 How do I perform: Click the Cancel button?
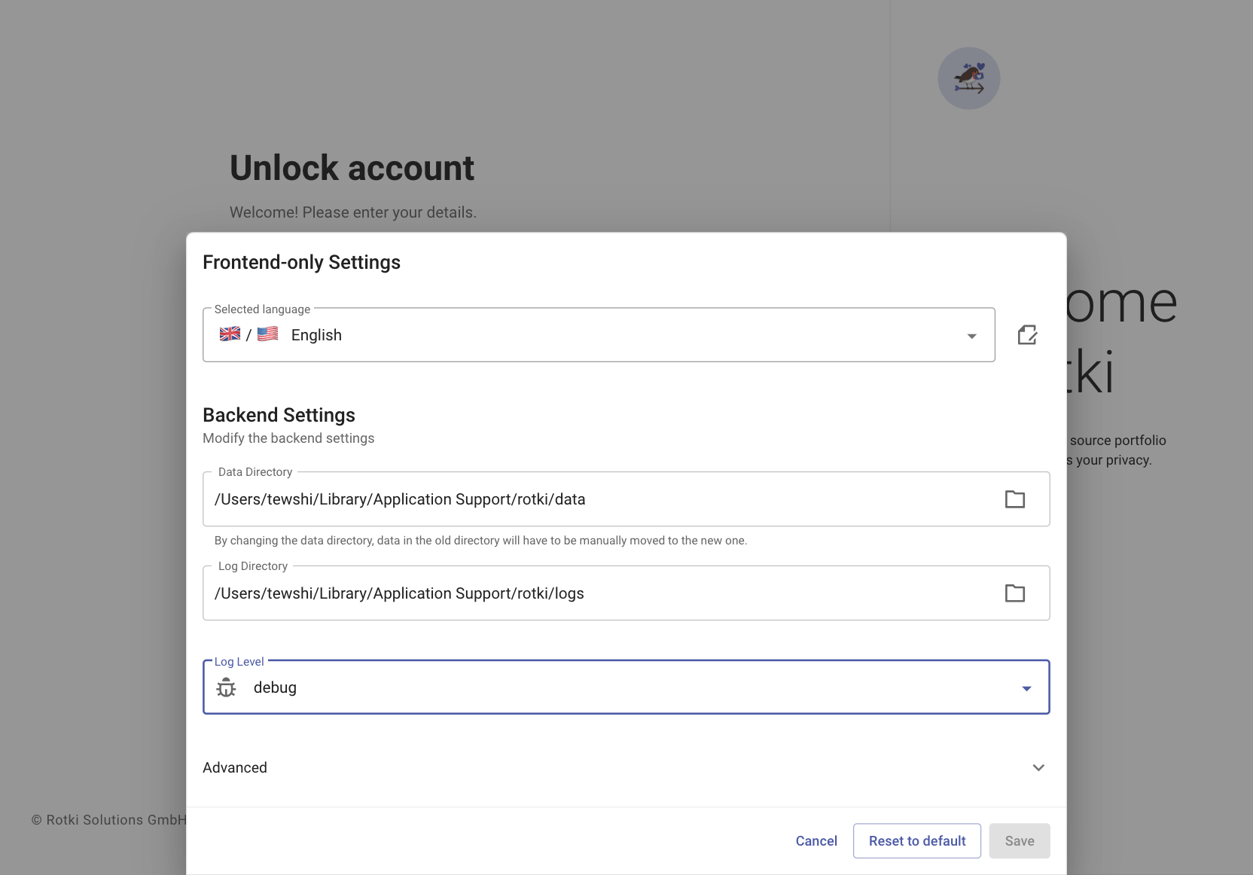click(x=816, y=840)
